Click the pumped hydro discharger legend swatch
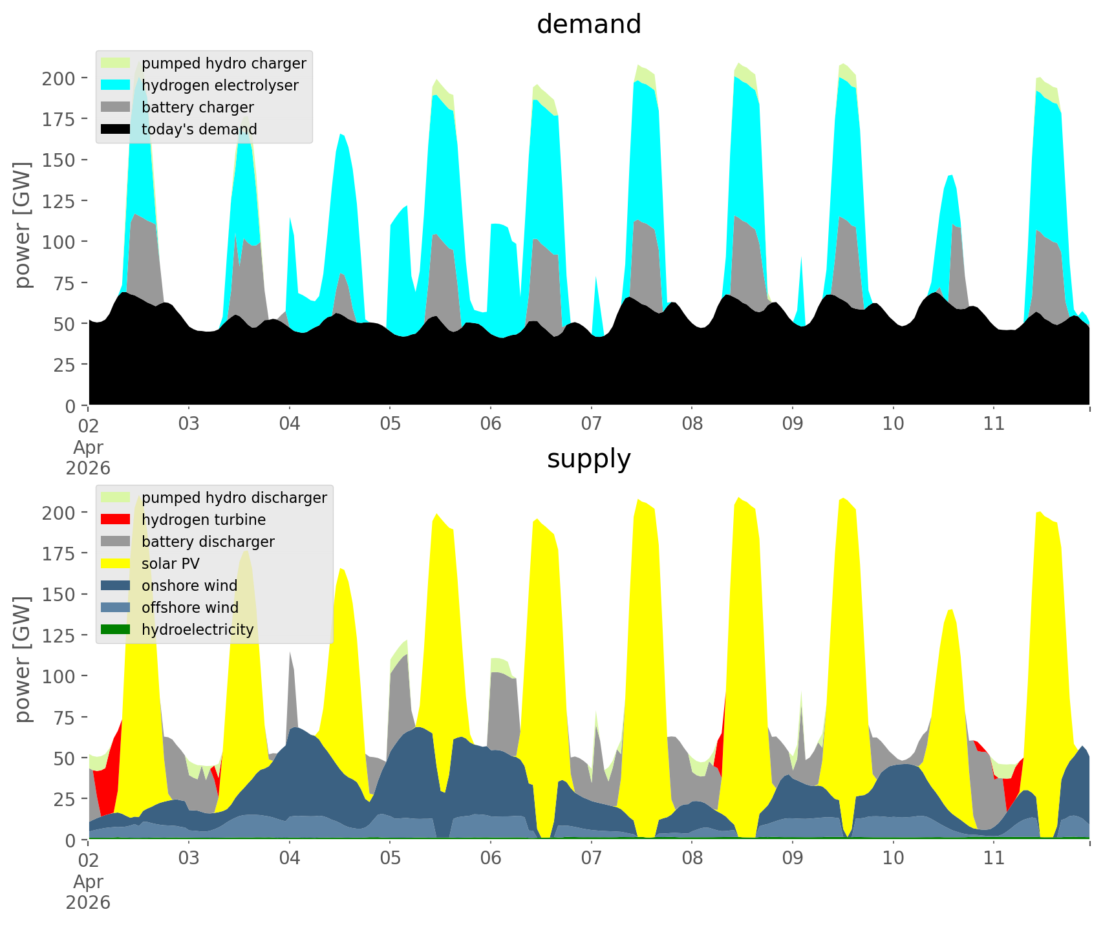The height and width of the screenshot is (925, 1103). pos(116,498)
